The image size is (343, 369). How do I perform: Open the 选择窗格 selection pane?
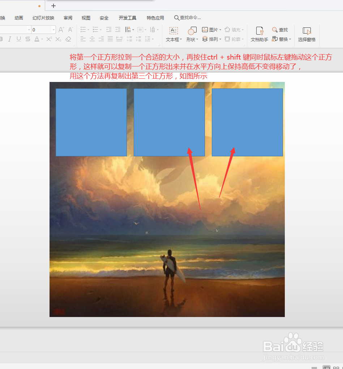point(306,34)
